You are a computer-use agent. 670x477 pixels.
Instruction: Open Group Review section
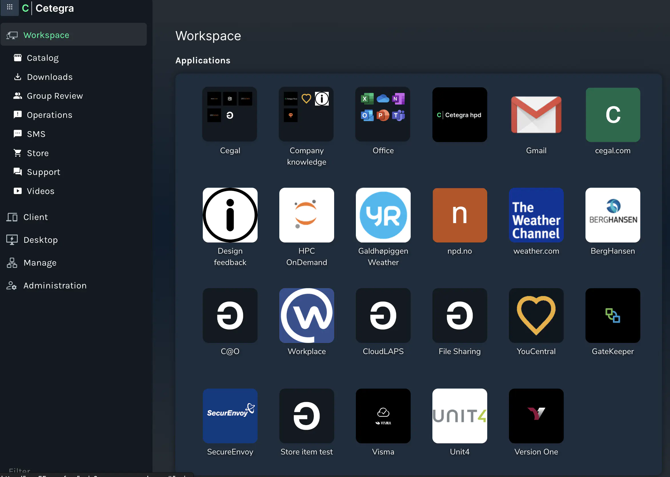coord(48,96)
